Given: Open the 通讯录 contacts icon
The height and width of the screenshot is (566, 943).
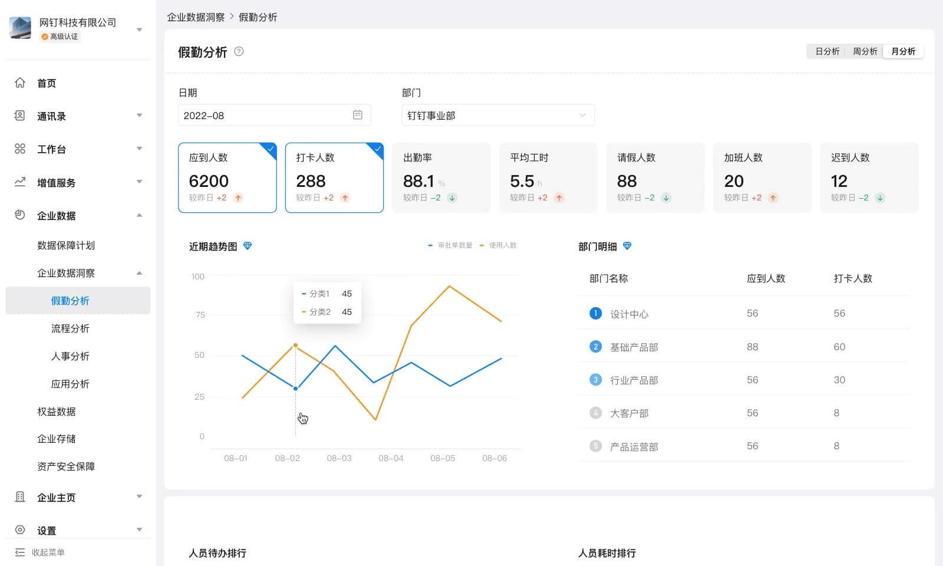Looking at the screenshot, I should [x=21, y=116].
